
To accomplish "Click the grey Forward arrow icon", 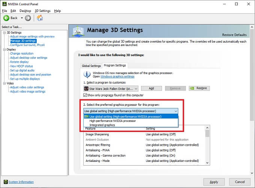I will pyautogui.click(x=28, y=18).
